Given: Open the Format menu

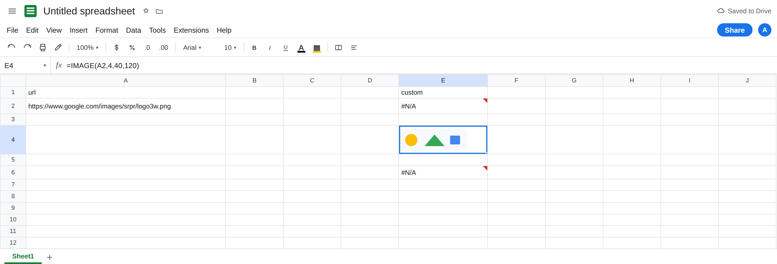Looking at the screenshot, I should 107,30.
